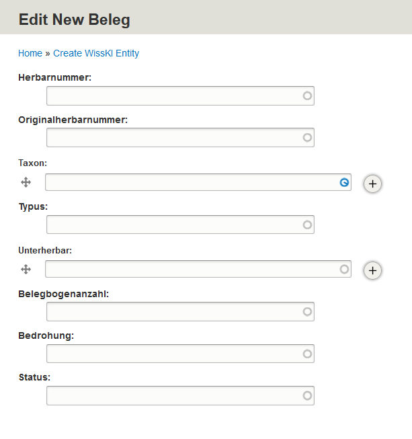Open Create WissKI Entity breadcrumb link
This screenshot has height=439, width=412.
pos(96,53)
